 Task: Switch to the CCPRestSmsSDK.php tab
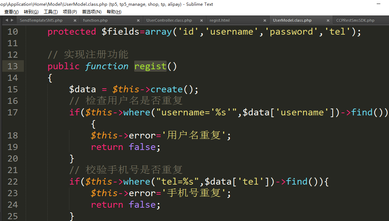click(x=355, y=21)
